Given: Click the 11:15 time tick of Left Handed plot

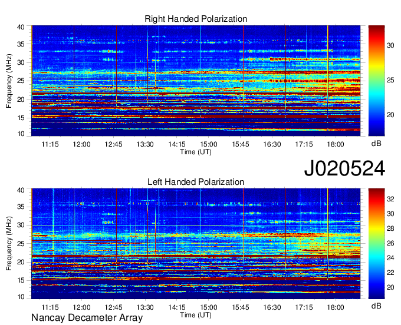Looking at the screenshot, I should pyautogui.click(x=50, y=307).
